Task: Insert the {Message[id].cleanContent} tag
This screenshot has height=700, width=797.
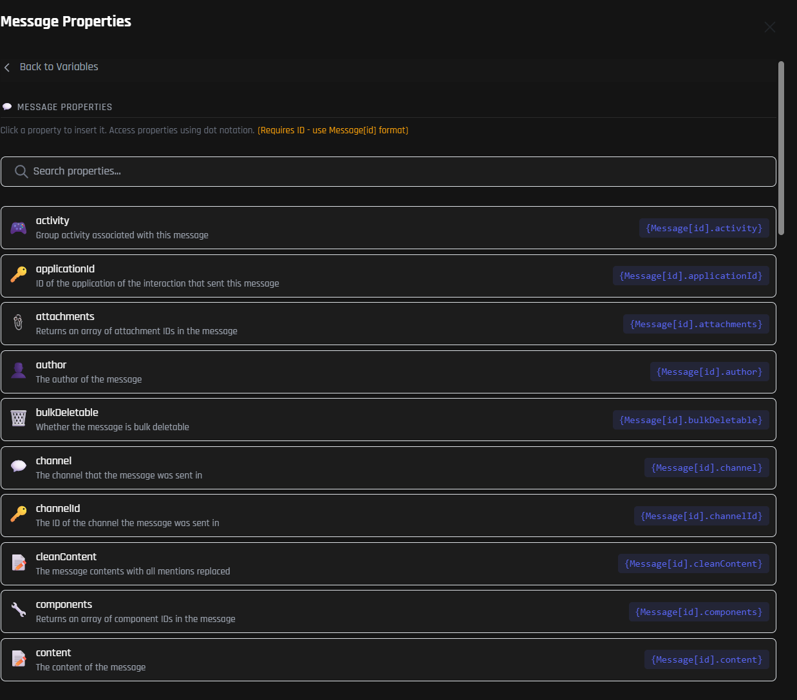Action: tap(693, 564)
